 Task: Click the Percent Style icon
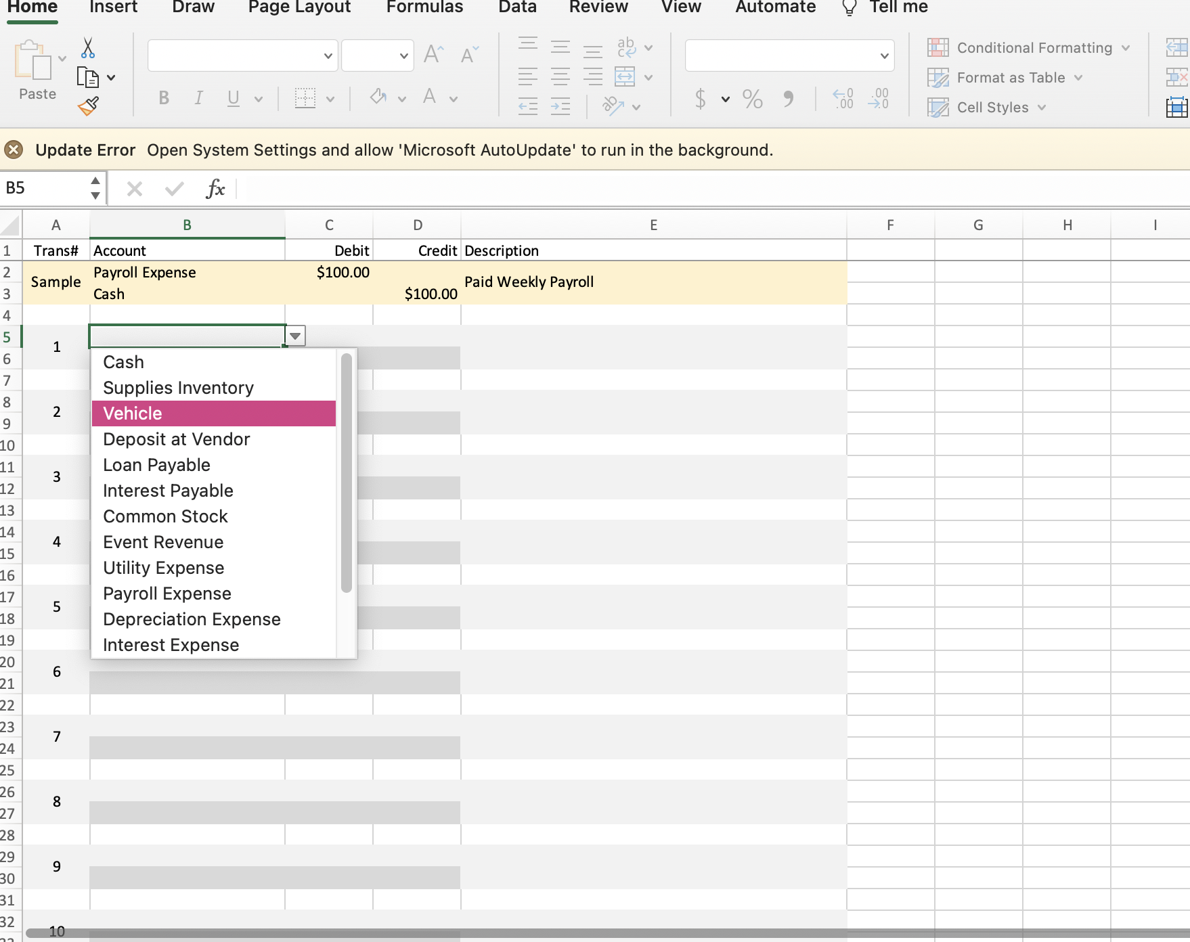point(752,99)
